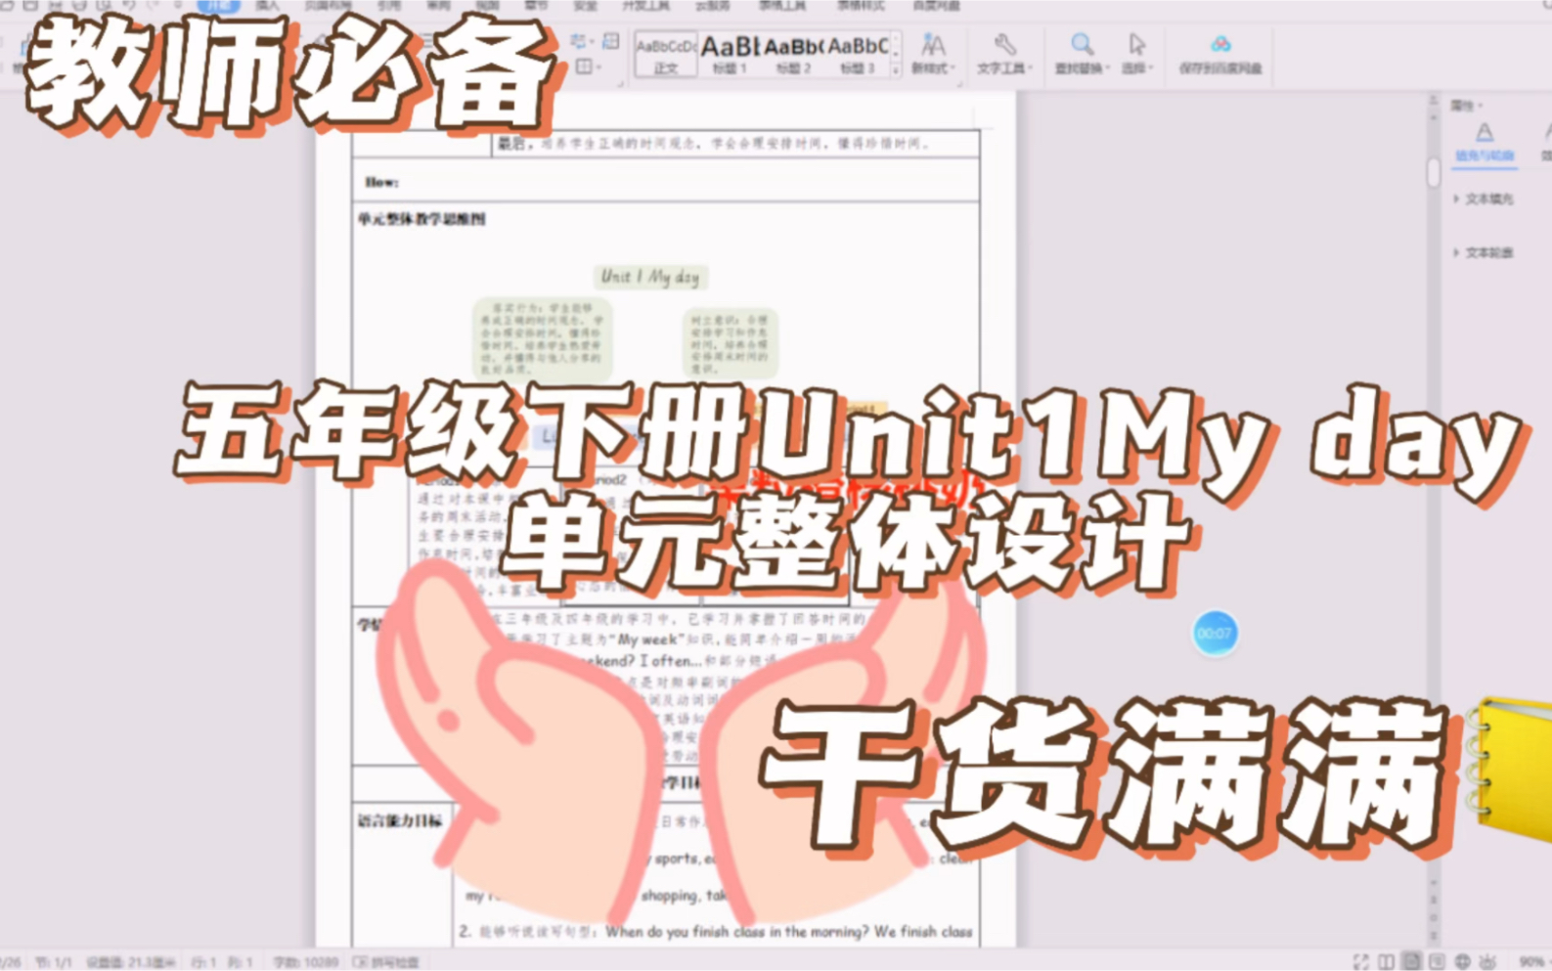
Task: Open the 云服务 cloud service ribbon tab
Action: coord(712,6)
